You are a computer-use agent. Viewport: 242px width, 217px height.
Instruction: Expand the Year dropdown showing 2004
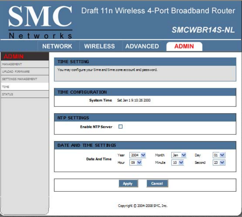[138, 155]
